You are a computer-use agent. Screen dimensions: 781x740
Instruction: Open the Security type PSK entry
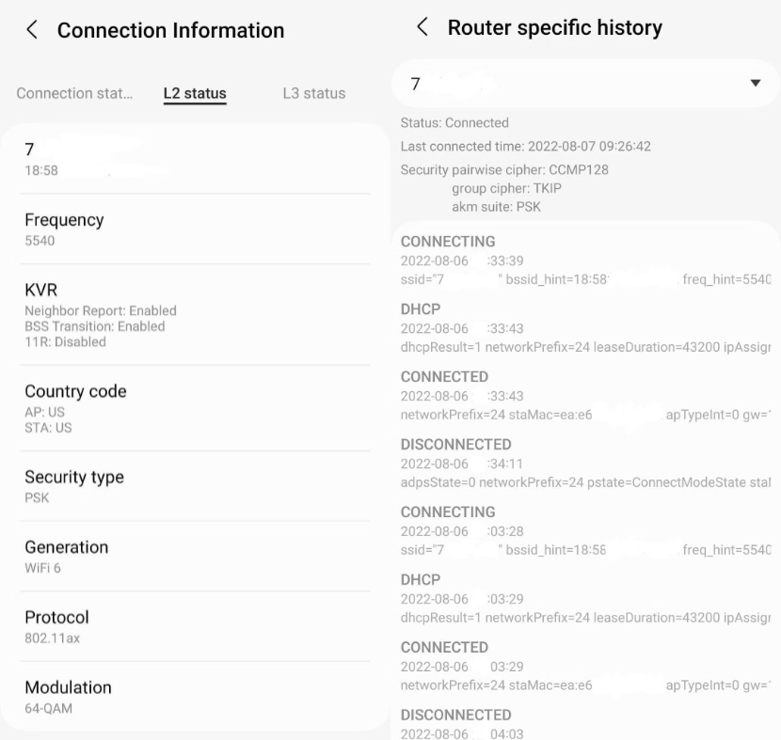(195, 487)
